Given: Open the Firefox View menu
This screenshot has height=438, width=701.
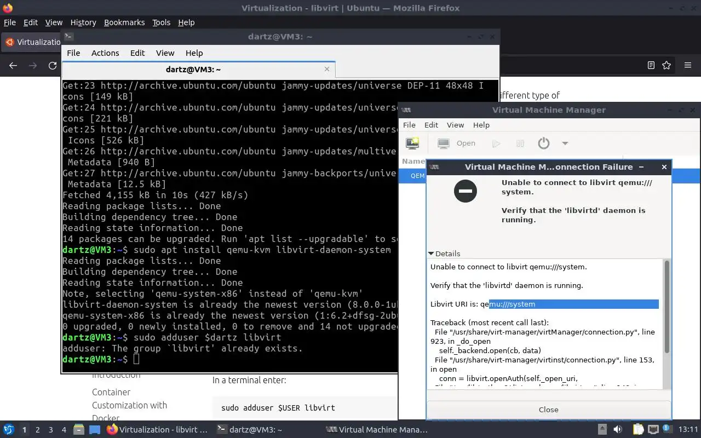Looking at the screenshot, I should 54,22.
